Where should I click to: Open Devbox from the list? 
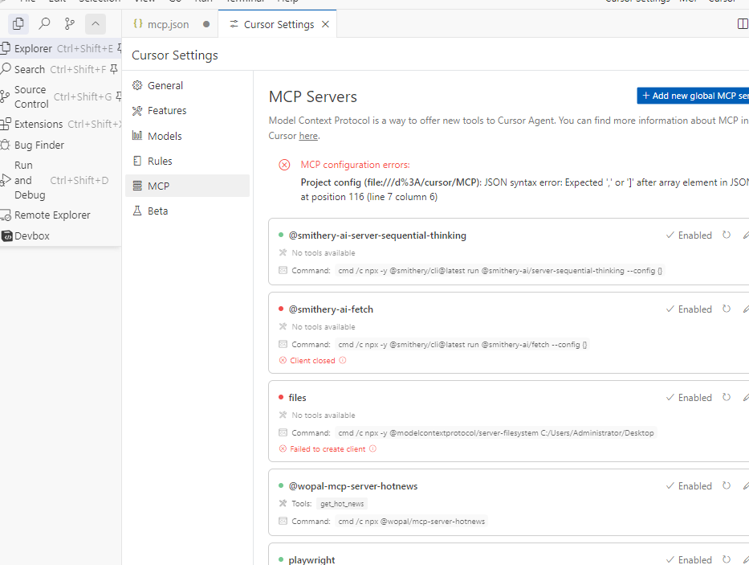[61, 235]
